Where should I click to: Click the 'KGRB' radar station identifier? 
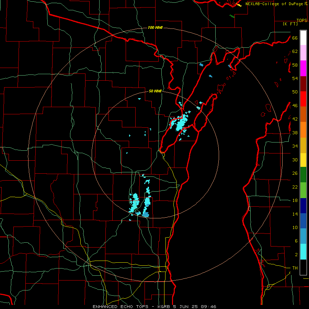tap(164, 307)
